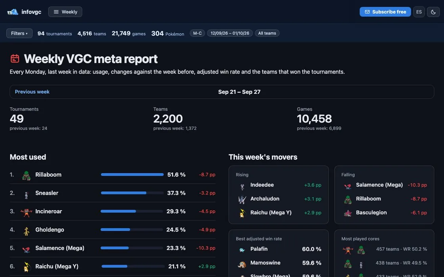Click the 94 tournaments stat in filter bar
The image size is (444, 277).
[55, 34]
